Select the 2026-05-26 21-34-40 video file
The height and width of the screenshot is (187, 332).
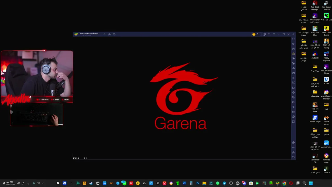(315, 44)
